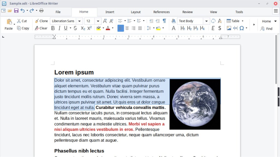Apply Heading 3 style
This screenshot has height=157, width=280.
coord(196,28)
